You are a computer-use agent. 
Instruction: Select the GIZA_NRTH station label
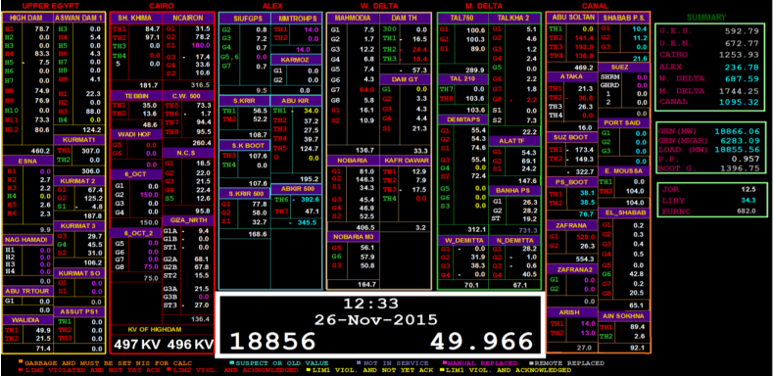(x=187, y=220)
